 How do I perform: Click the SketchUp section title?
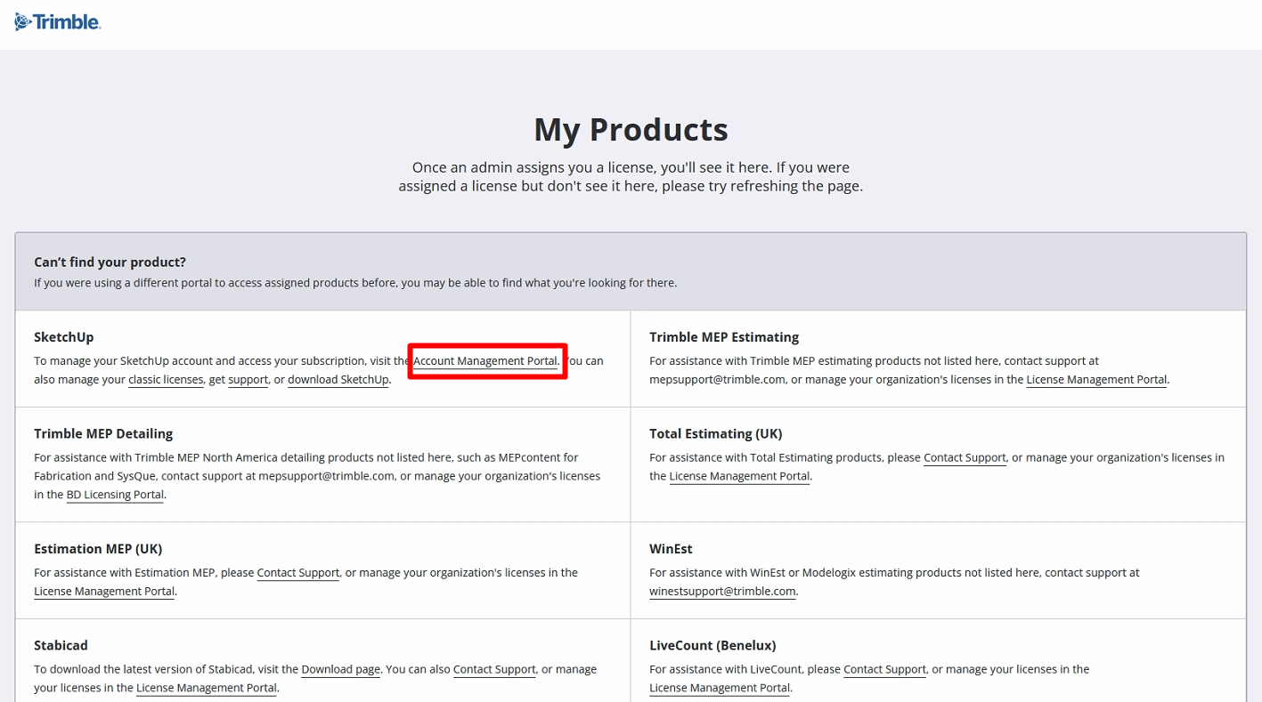(x=64, y=337)
